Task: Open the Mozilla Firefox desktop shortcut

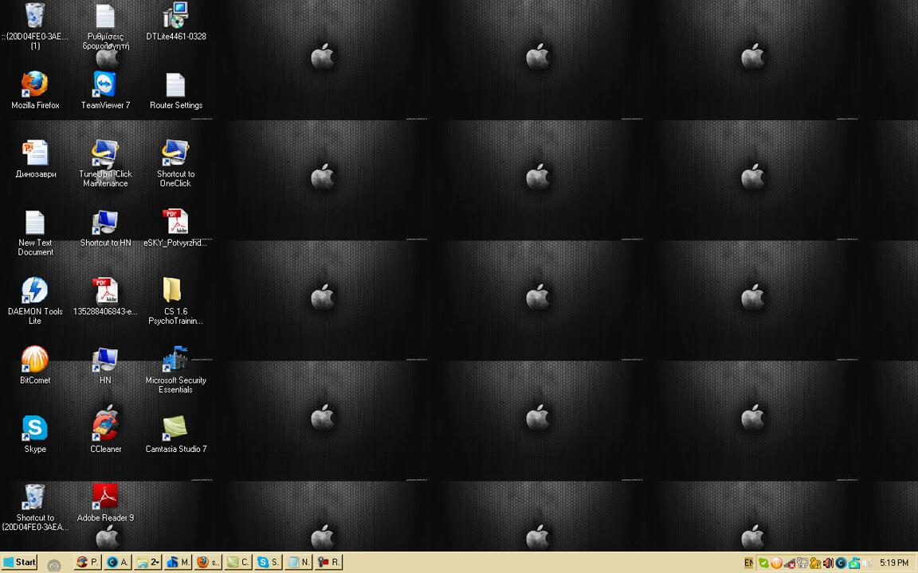Action: (x=35, y=85)
